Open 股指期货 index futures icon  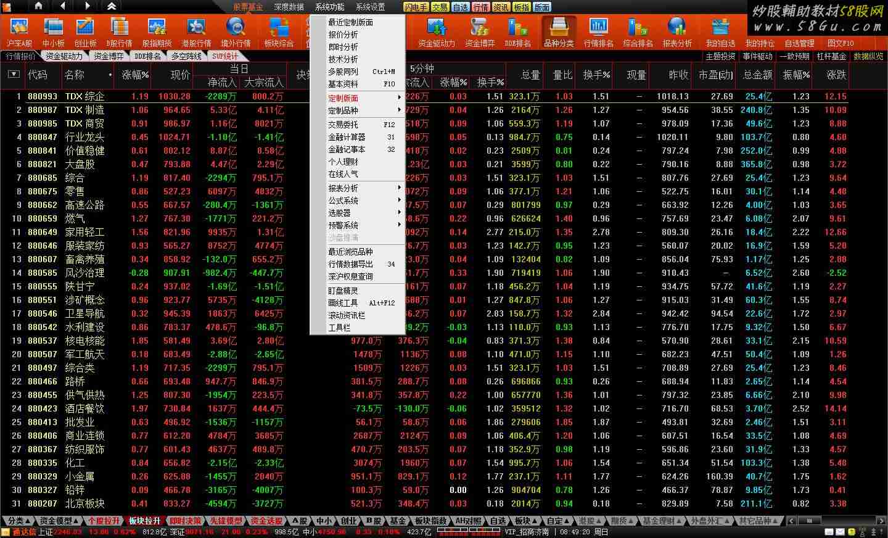click(157, 32)
